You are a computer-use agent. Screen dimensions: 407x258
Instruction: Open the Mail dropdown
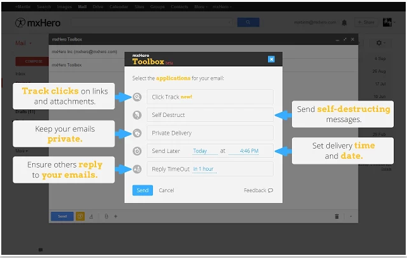pos(23,43)
